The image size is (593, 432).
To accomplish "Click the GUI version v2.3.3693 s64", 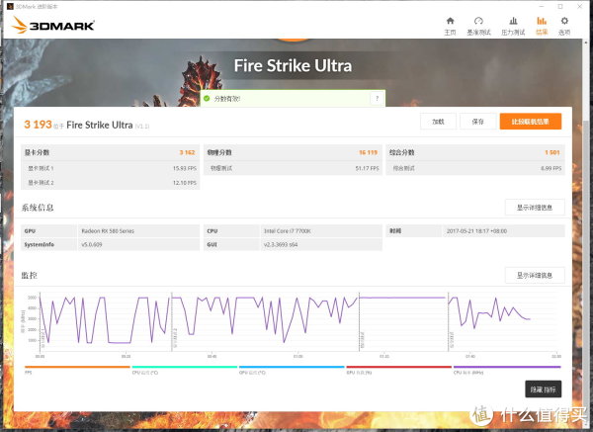I will (x=281, y=245).
